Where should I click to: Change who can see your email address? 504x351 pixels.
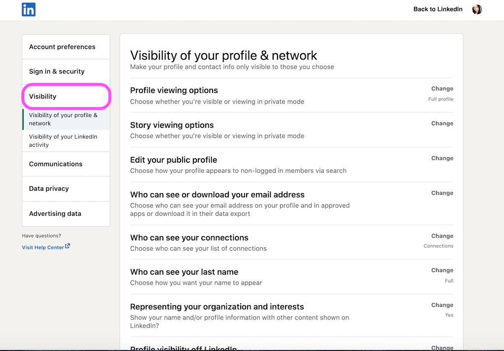[x=442, y=193]
